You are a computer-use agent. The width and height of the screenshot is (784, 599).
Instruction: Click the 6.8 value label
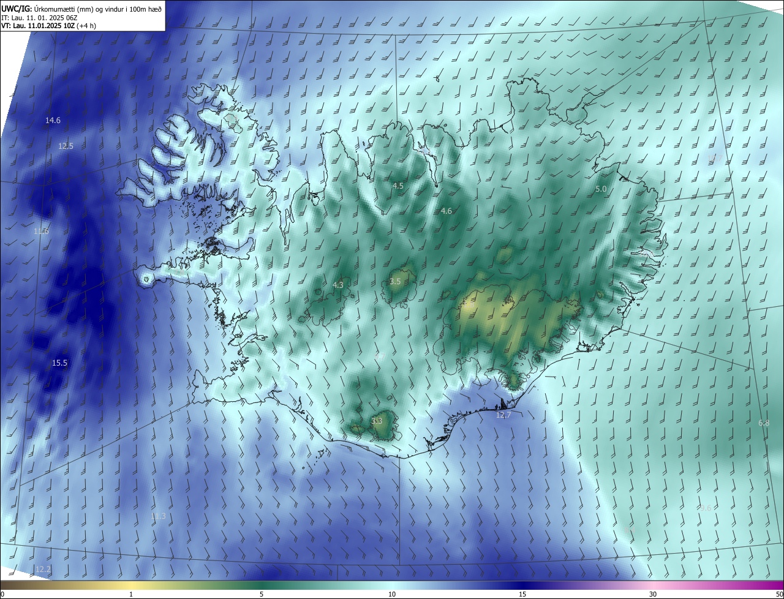pyautogui.click(x=764, y=423)
